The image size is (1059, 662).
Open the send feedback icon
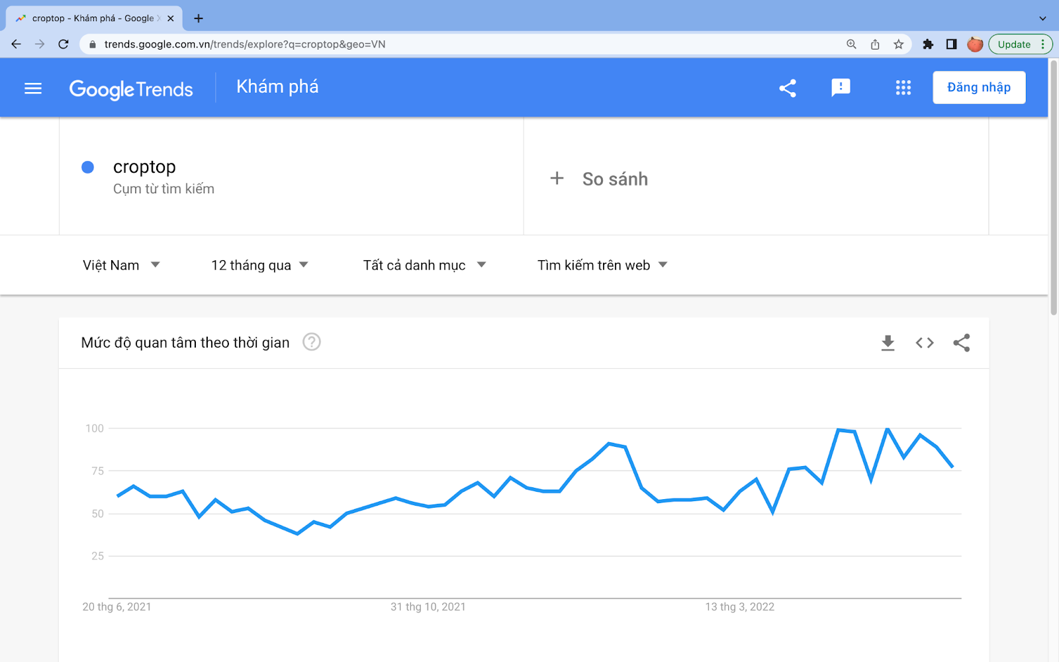coord(841,87)
